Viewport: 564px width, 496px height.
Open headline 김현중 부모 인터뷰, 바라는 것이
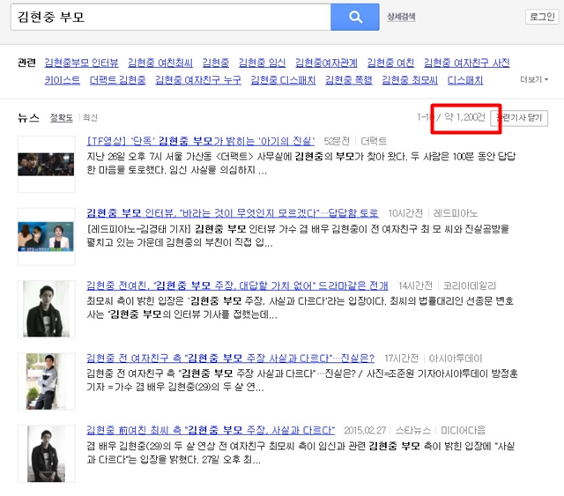(233, 213)
